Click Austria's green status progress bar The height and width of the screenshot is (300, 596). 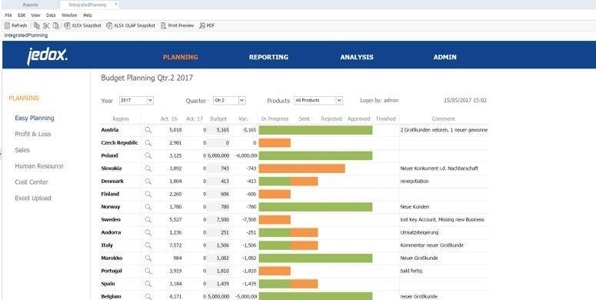click(x=315, y=130)
